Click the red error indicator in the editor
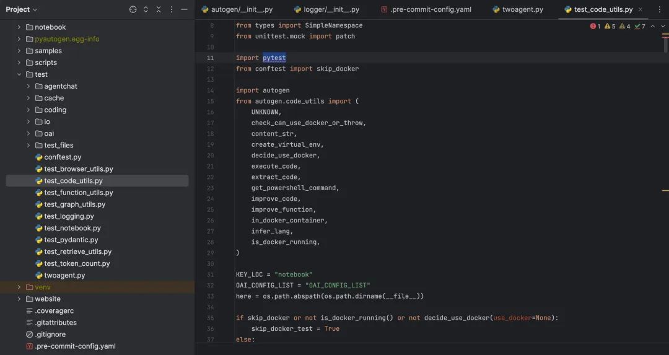Viewport: 669px width, 355px height. coord(595,26)
